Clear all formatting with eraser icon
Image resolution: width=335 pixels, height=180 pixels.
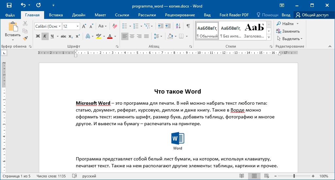pos(114,26)
